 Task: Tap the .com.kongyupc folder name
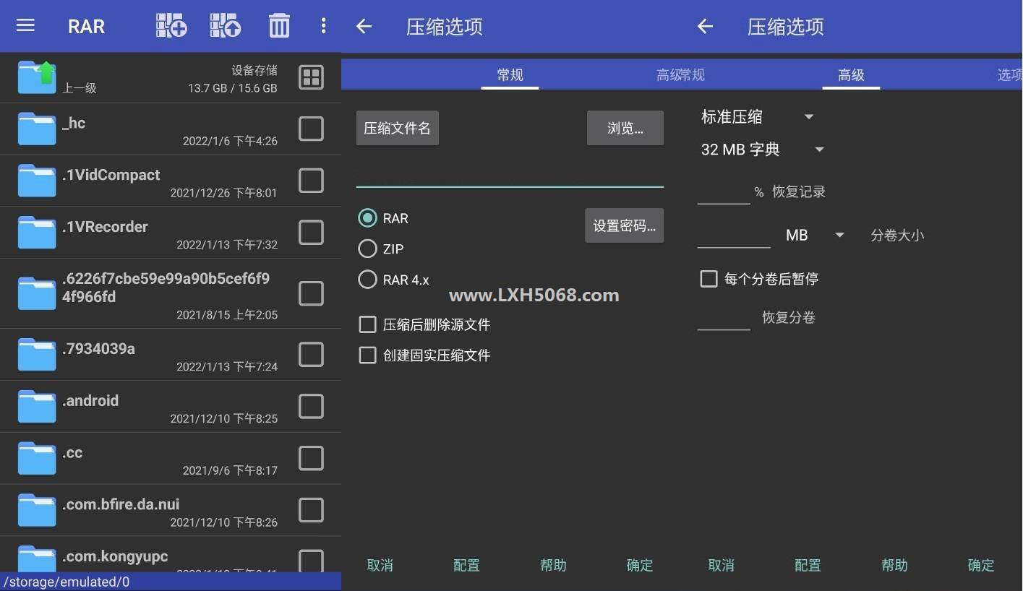click(x=115, y=556)
